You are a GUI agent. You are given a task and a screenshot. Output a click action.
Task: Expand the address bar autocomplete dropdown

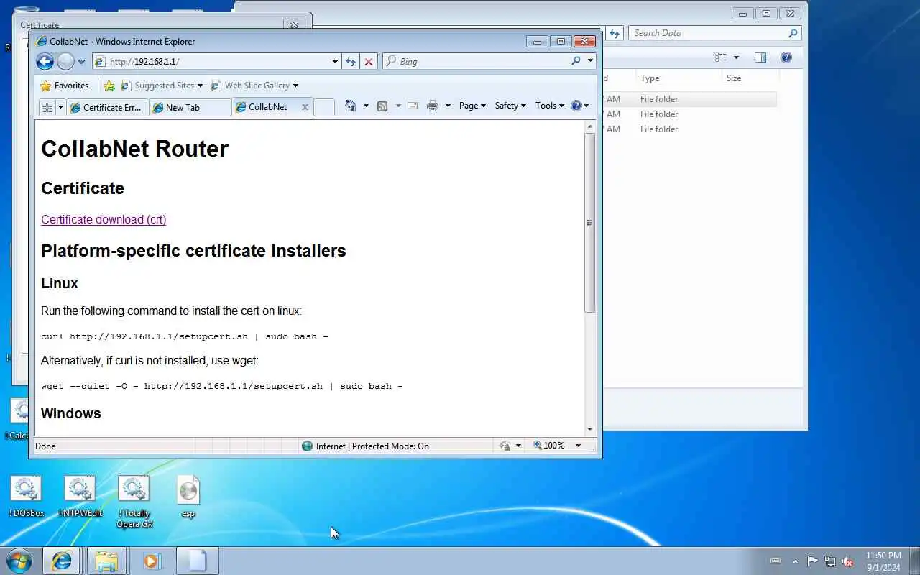335,62
